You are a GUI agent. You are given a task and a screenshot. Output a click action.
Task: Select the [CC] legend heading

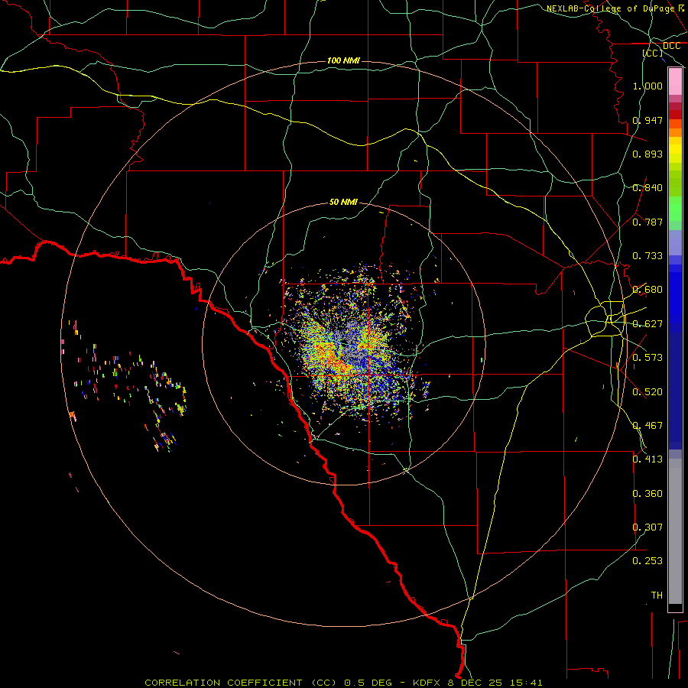coord(653,53)
